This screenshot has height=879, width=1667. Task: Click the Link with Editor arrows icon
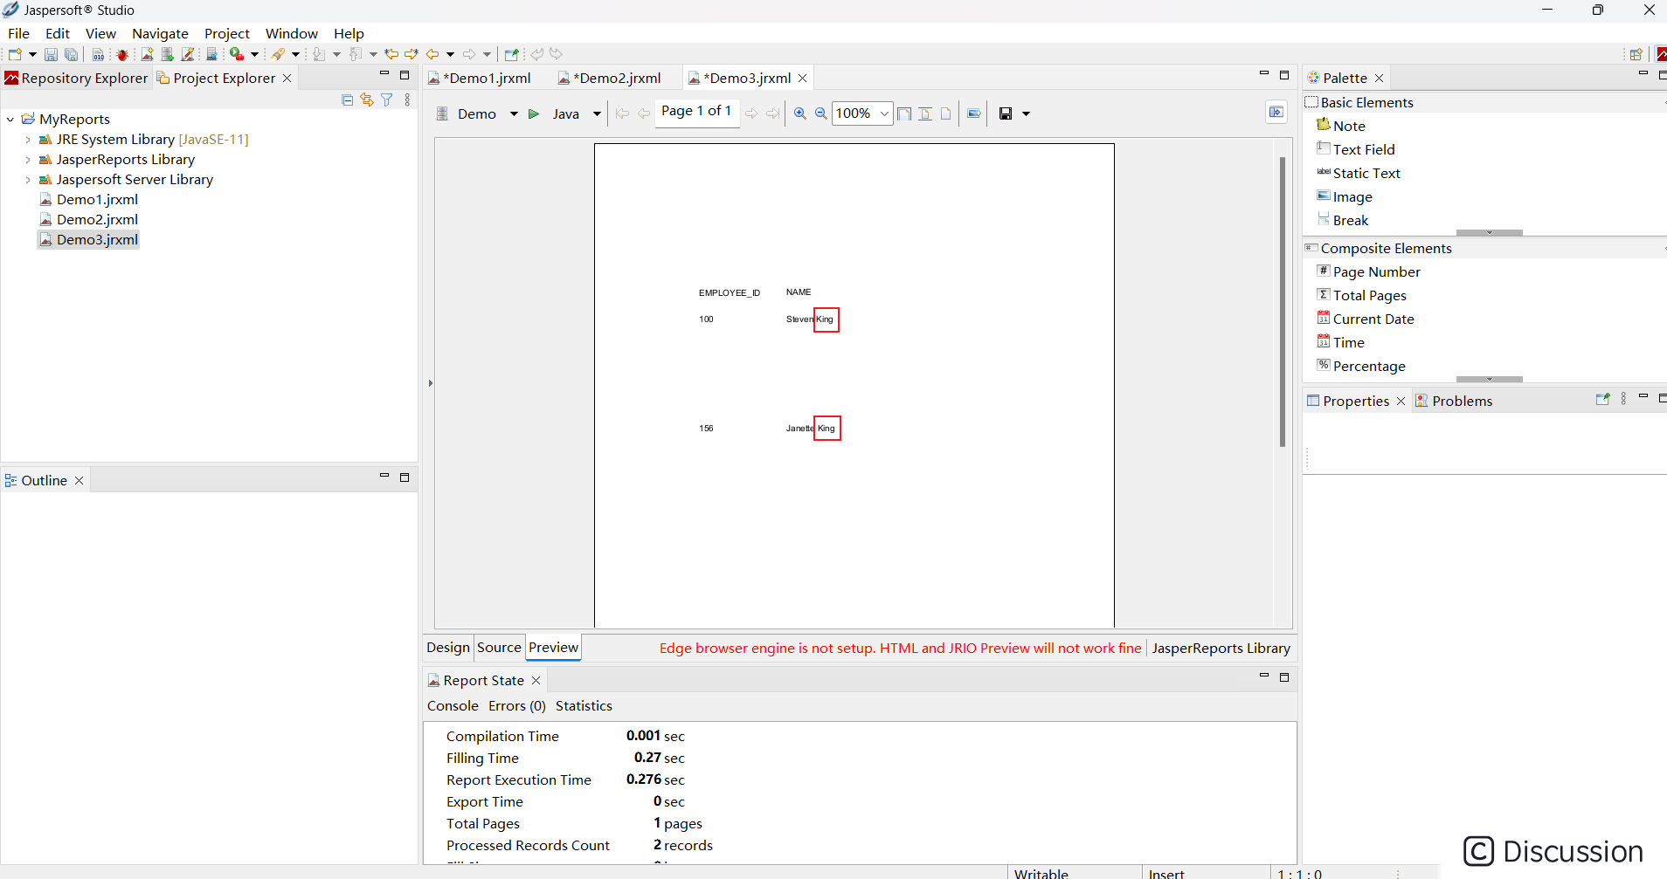pyautogui.click(x=367, y=100)
